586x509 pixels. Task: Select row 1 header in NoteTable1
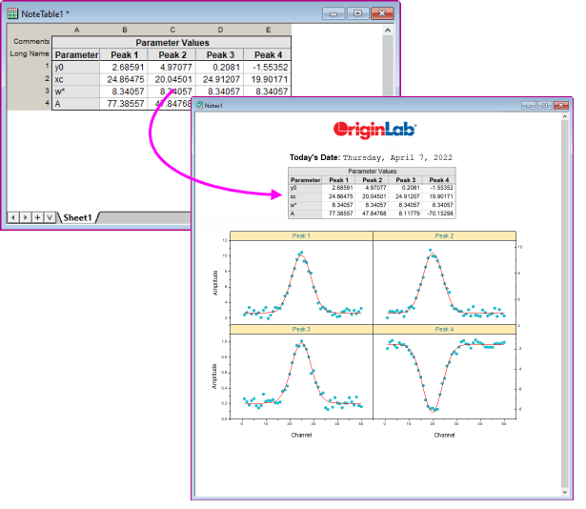coord(30,67)
